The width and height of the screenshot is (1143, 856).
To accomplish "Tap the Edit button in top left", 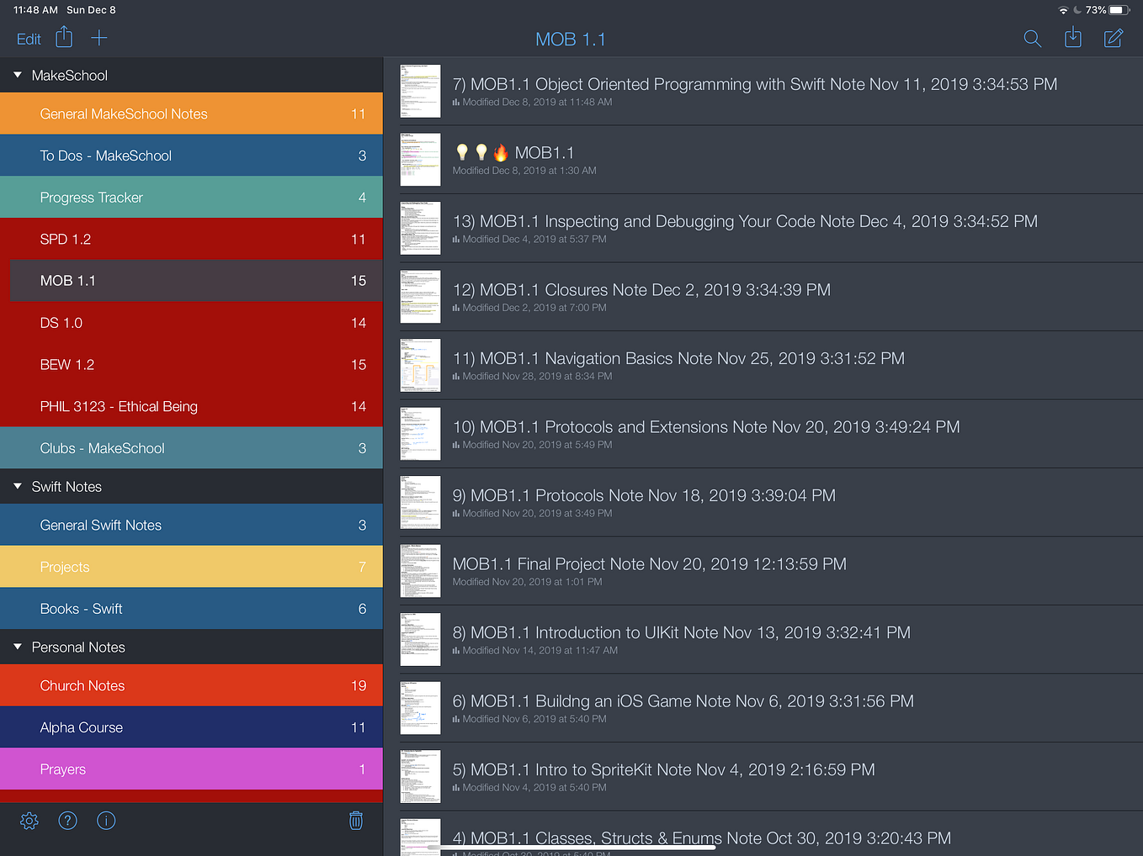I will tap(29, 39).
